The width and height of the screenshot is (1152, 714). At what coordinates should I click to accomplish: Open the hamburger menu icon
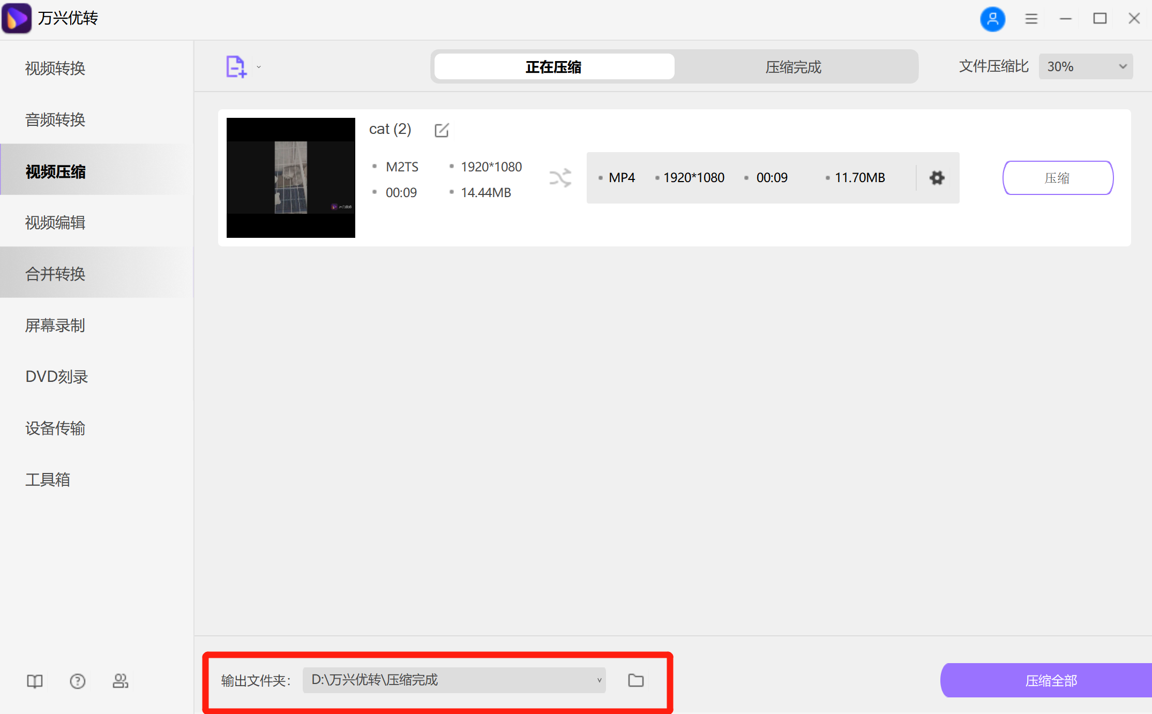click(1031, 19)
